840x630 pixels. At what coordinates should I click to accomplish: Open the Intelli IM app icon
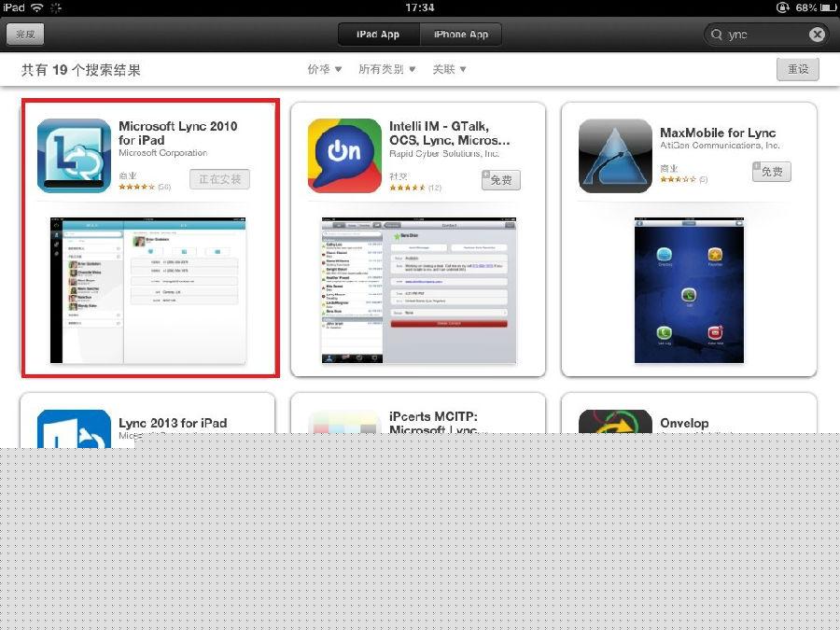pos(344,155)
